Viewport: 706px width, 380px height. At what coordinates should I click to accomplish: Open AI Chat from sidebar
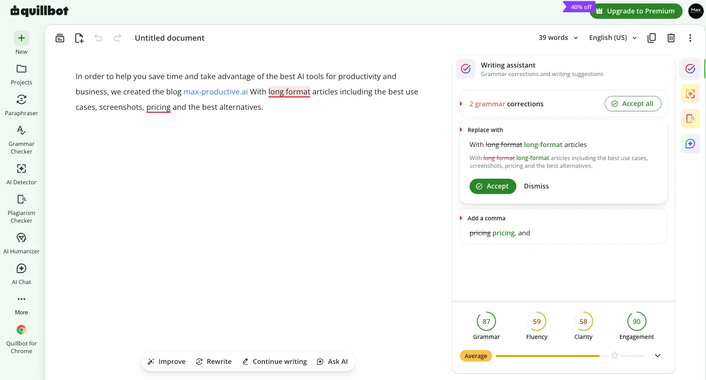pos(21,274)
